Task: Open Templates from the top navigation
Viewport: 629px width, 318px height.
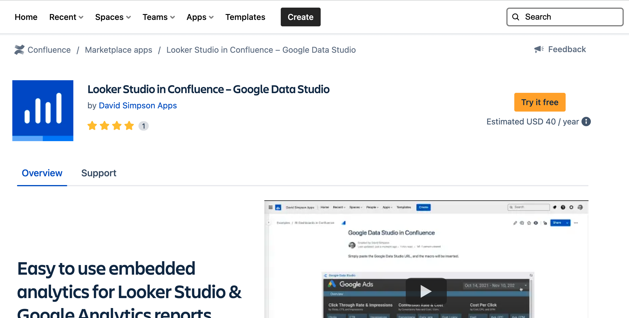Action: [x=245, y=17]
